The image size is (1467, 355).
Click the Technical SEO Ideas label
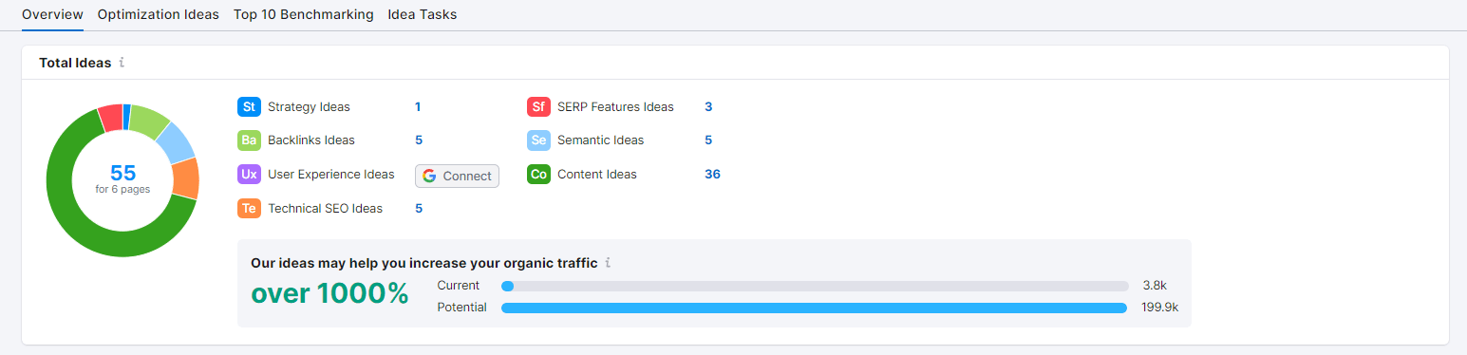[326, 209]
